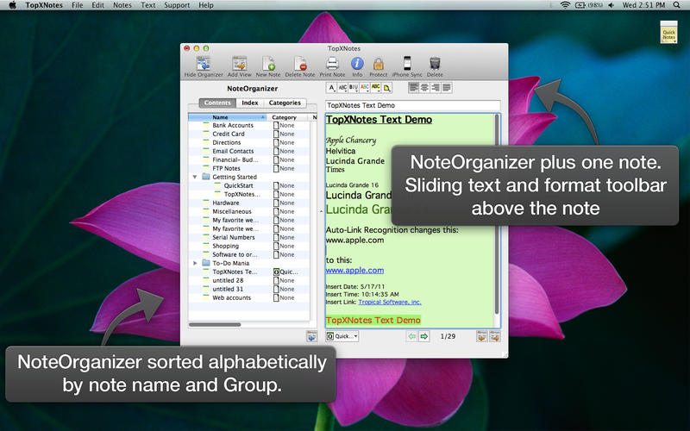Expand the To-Do Mania group
690x431 pixels.
[195, 263]
